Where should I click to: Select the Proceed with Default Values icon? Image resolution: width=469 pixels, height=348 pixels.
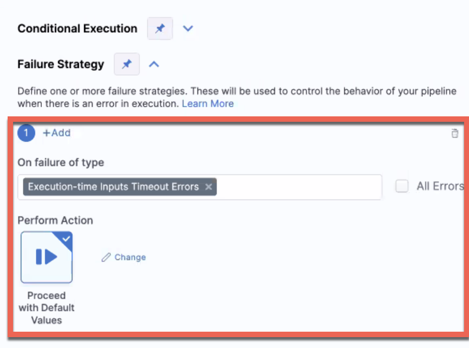coord(46,257)
